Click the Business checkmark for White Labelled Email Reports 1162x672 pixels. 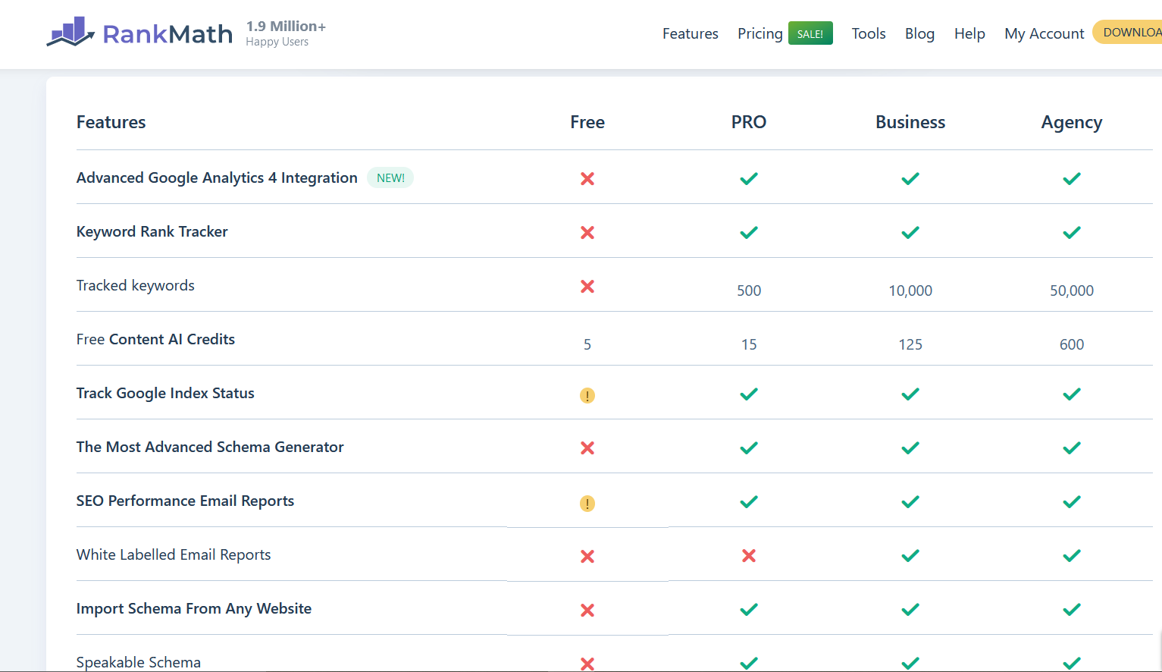[x=910, y=555]
